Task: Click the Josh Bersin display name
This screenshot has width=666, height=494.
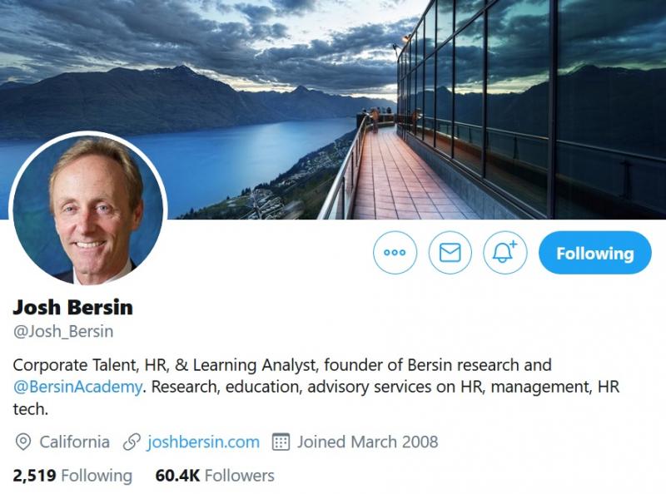Action: pyautogui.click(x=73, y=307)
